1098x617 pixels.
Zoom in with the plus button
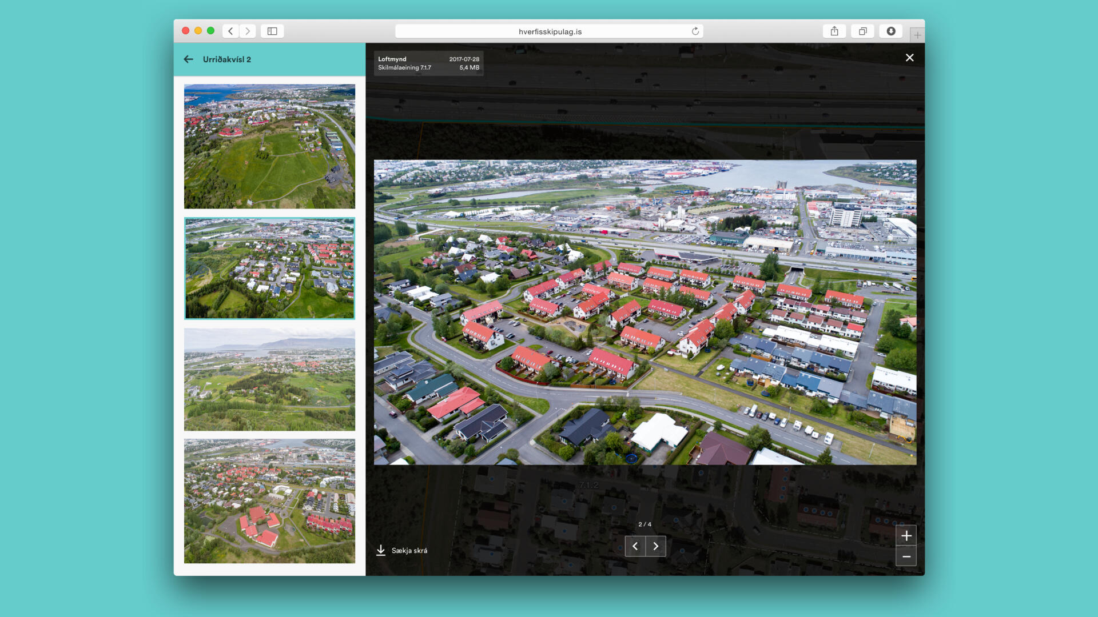pos(906,536)
